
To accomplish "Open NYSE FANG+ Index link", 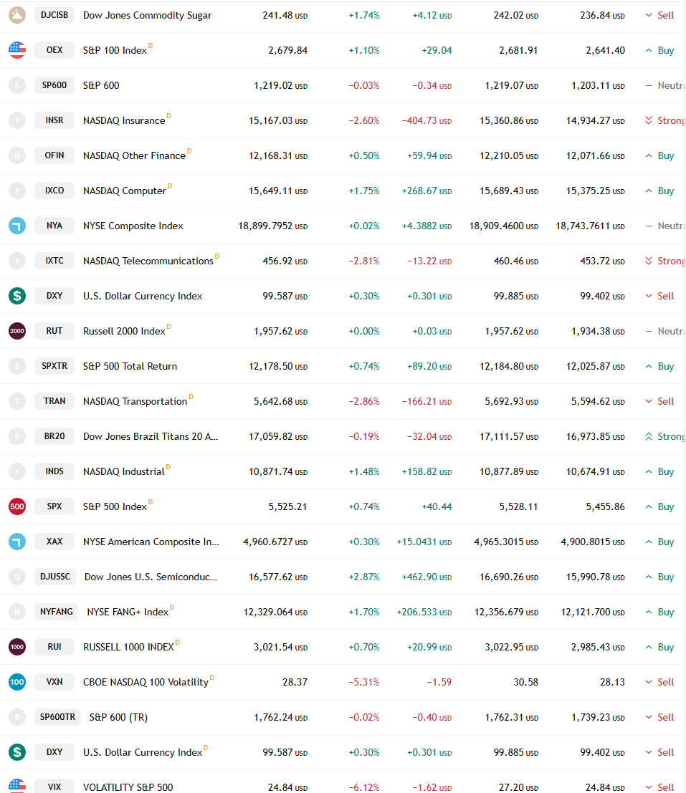I will [128, 612].
